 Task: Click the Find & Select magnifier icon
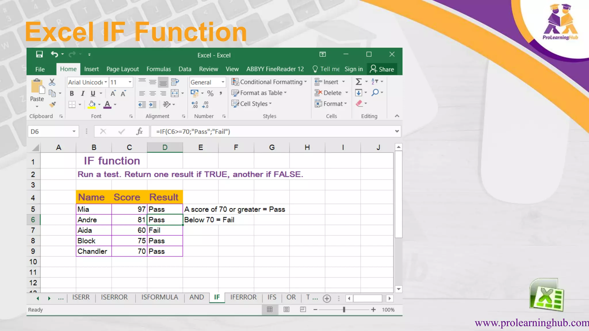click(375, 93)
